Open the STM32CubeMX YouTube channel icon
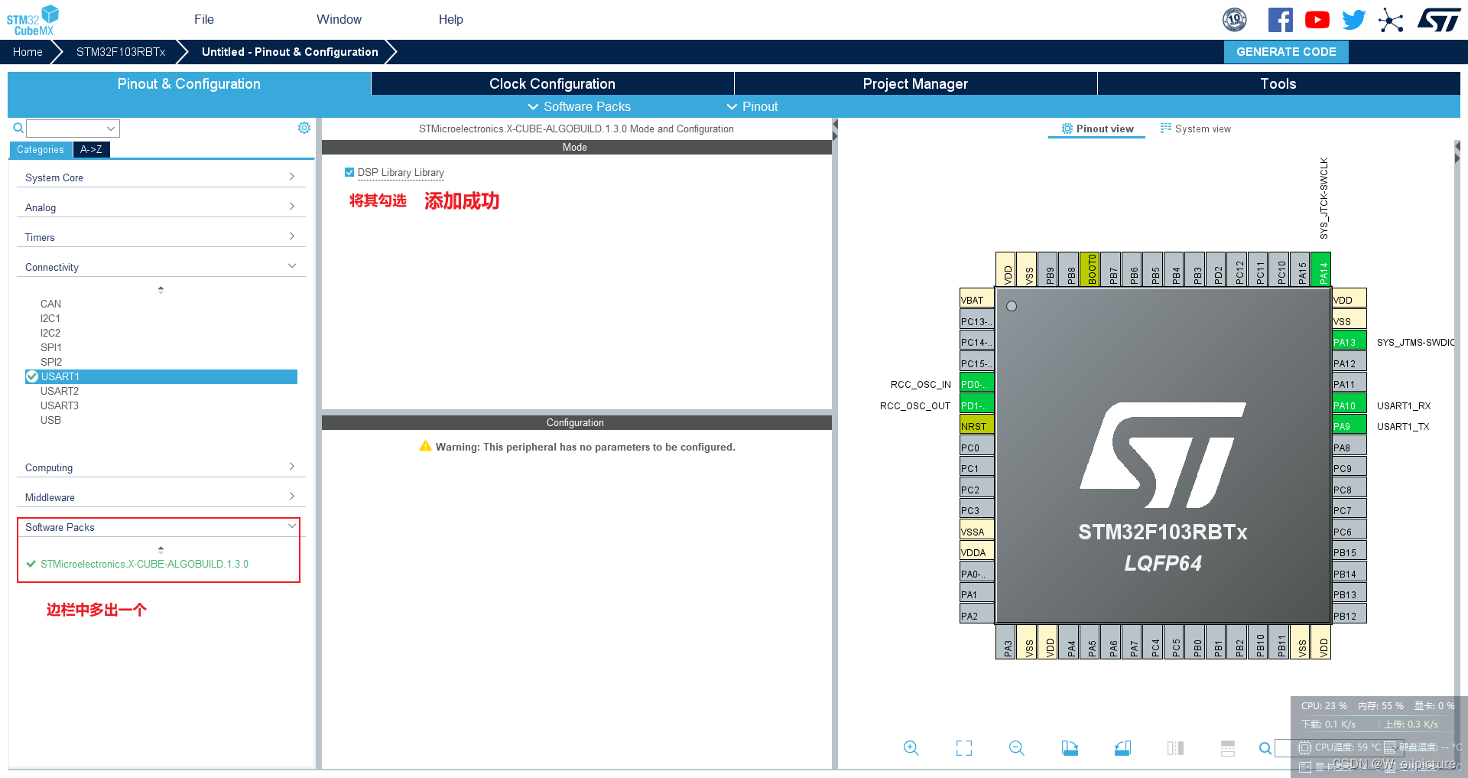Screen dimensions: 1468x778 (1317, 19)
